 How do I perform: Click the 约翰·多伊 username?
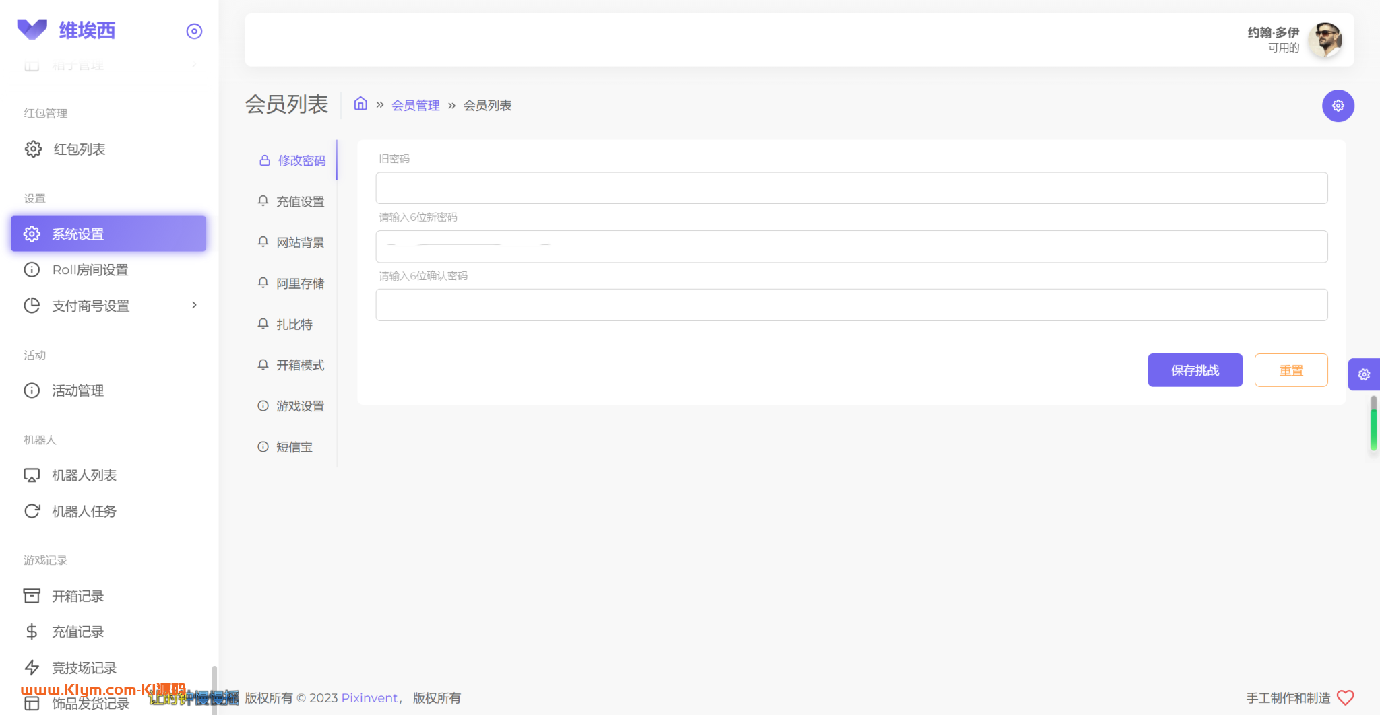tap(1273, 32)
